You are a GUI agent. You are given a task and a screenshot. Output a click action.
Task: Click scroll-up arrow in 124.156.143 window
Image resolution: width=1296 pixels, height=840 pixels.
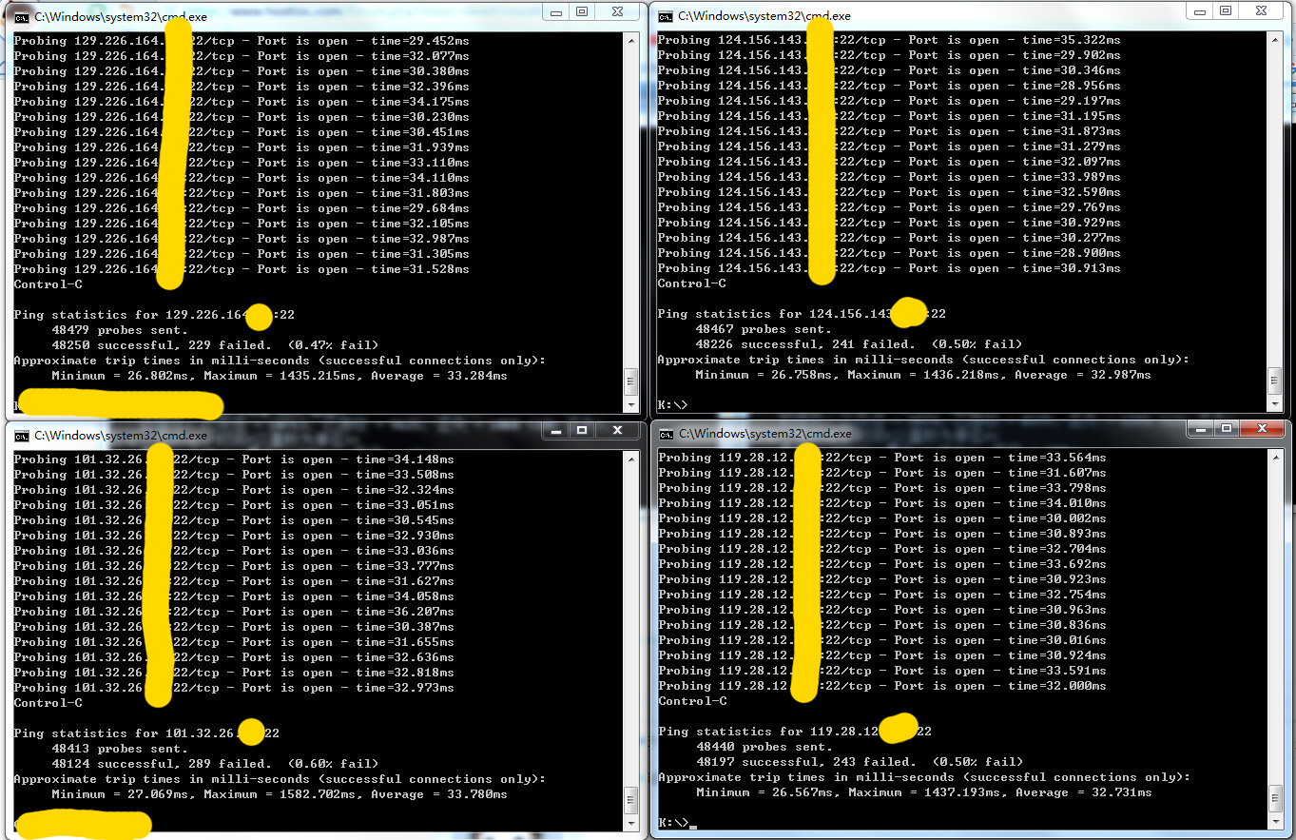[1275, 39]
